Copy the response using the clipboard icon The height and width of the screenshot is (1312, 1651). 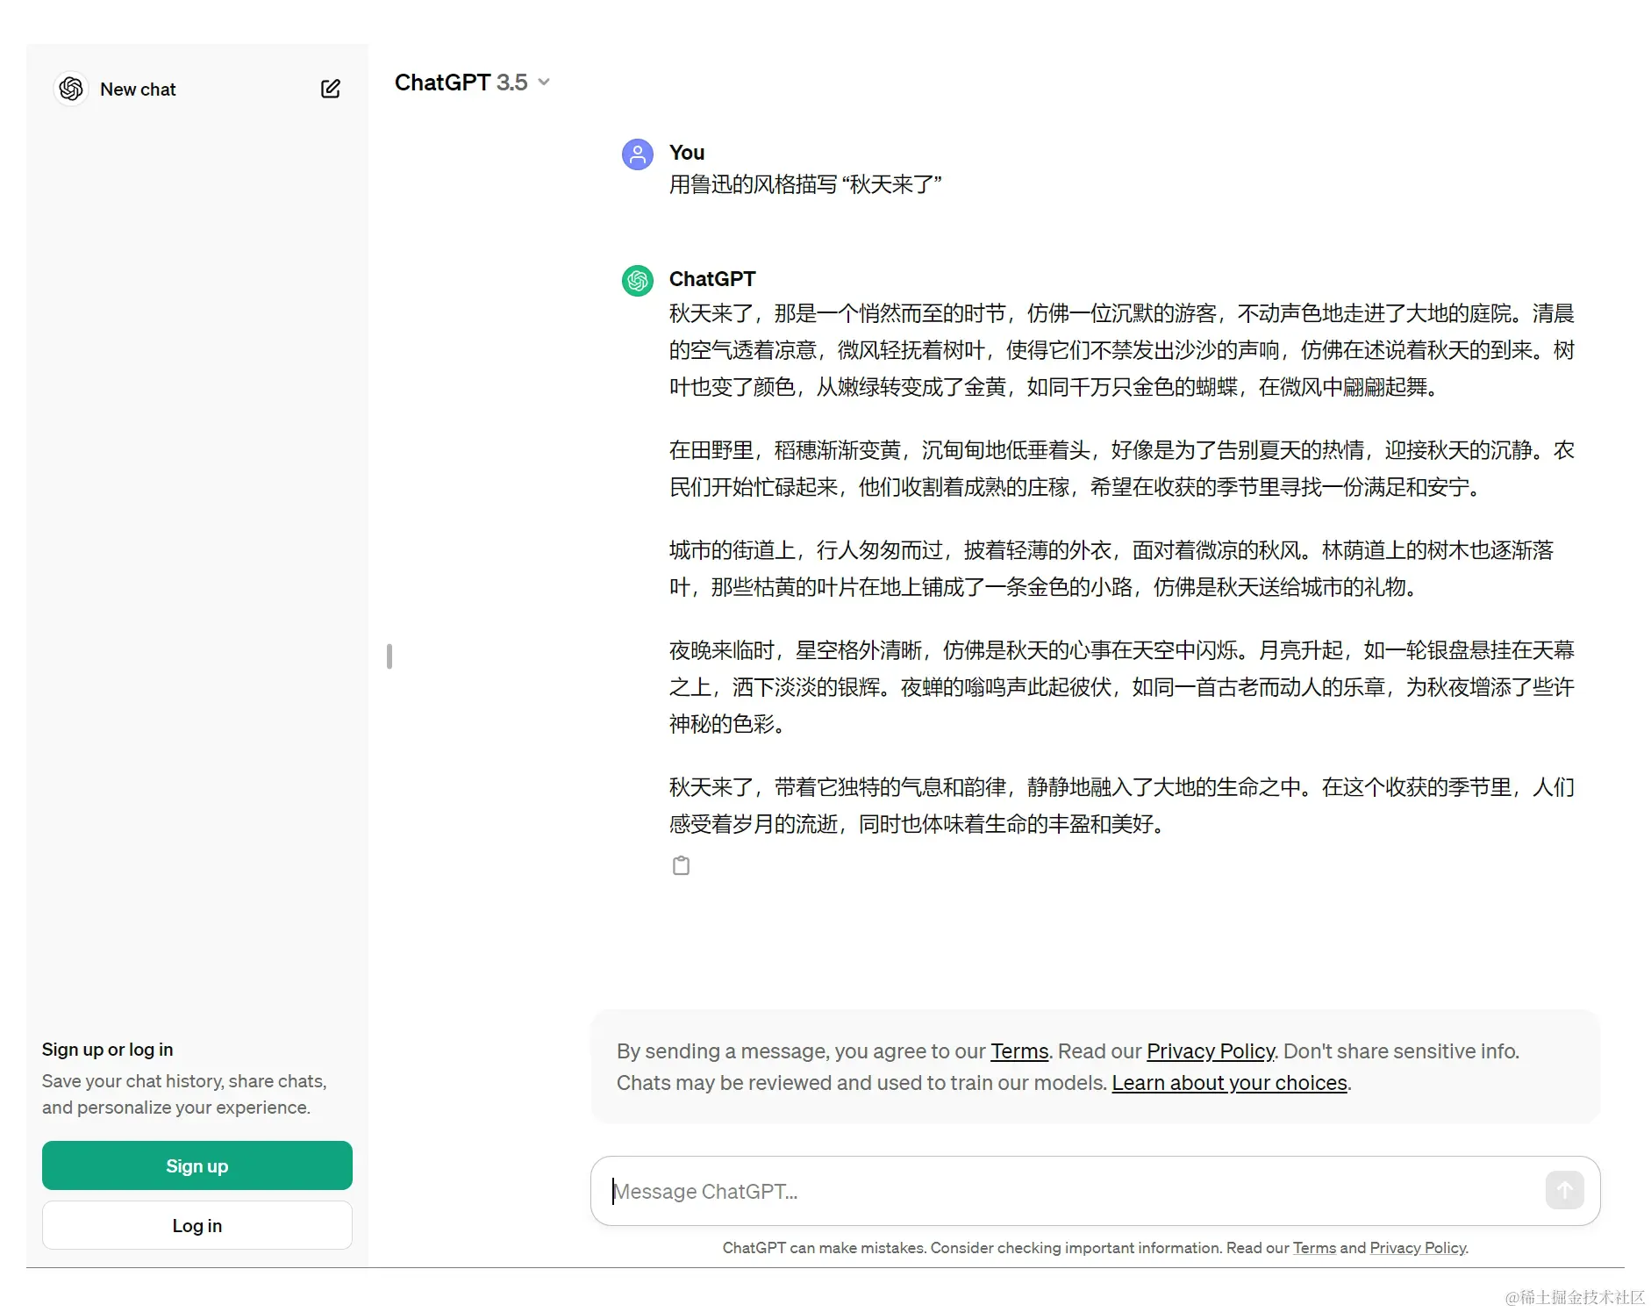coord(682,866)
